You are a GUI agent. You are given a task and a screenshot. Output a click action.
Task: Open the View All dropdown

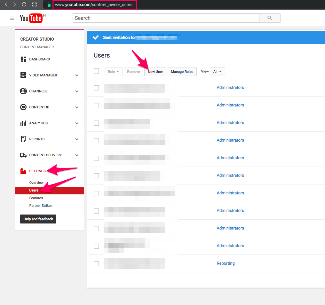pyautogui.click(x=218, y=72)
